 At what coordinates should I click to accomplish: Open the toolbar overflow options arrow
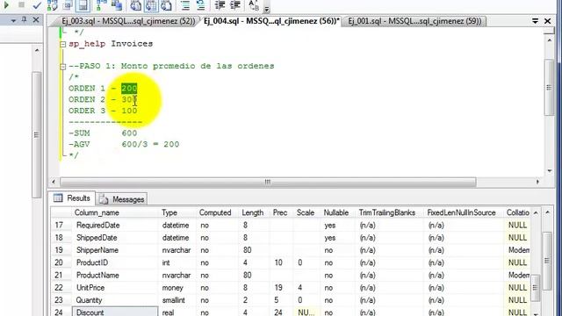click(x=267, y=8)
